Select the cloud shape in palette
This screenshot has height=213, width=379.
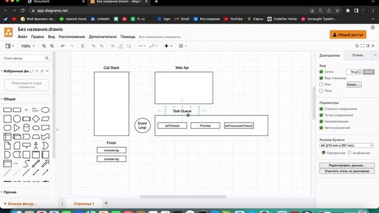[36, 128]
